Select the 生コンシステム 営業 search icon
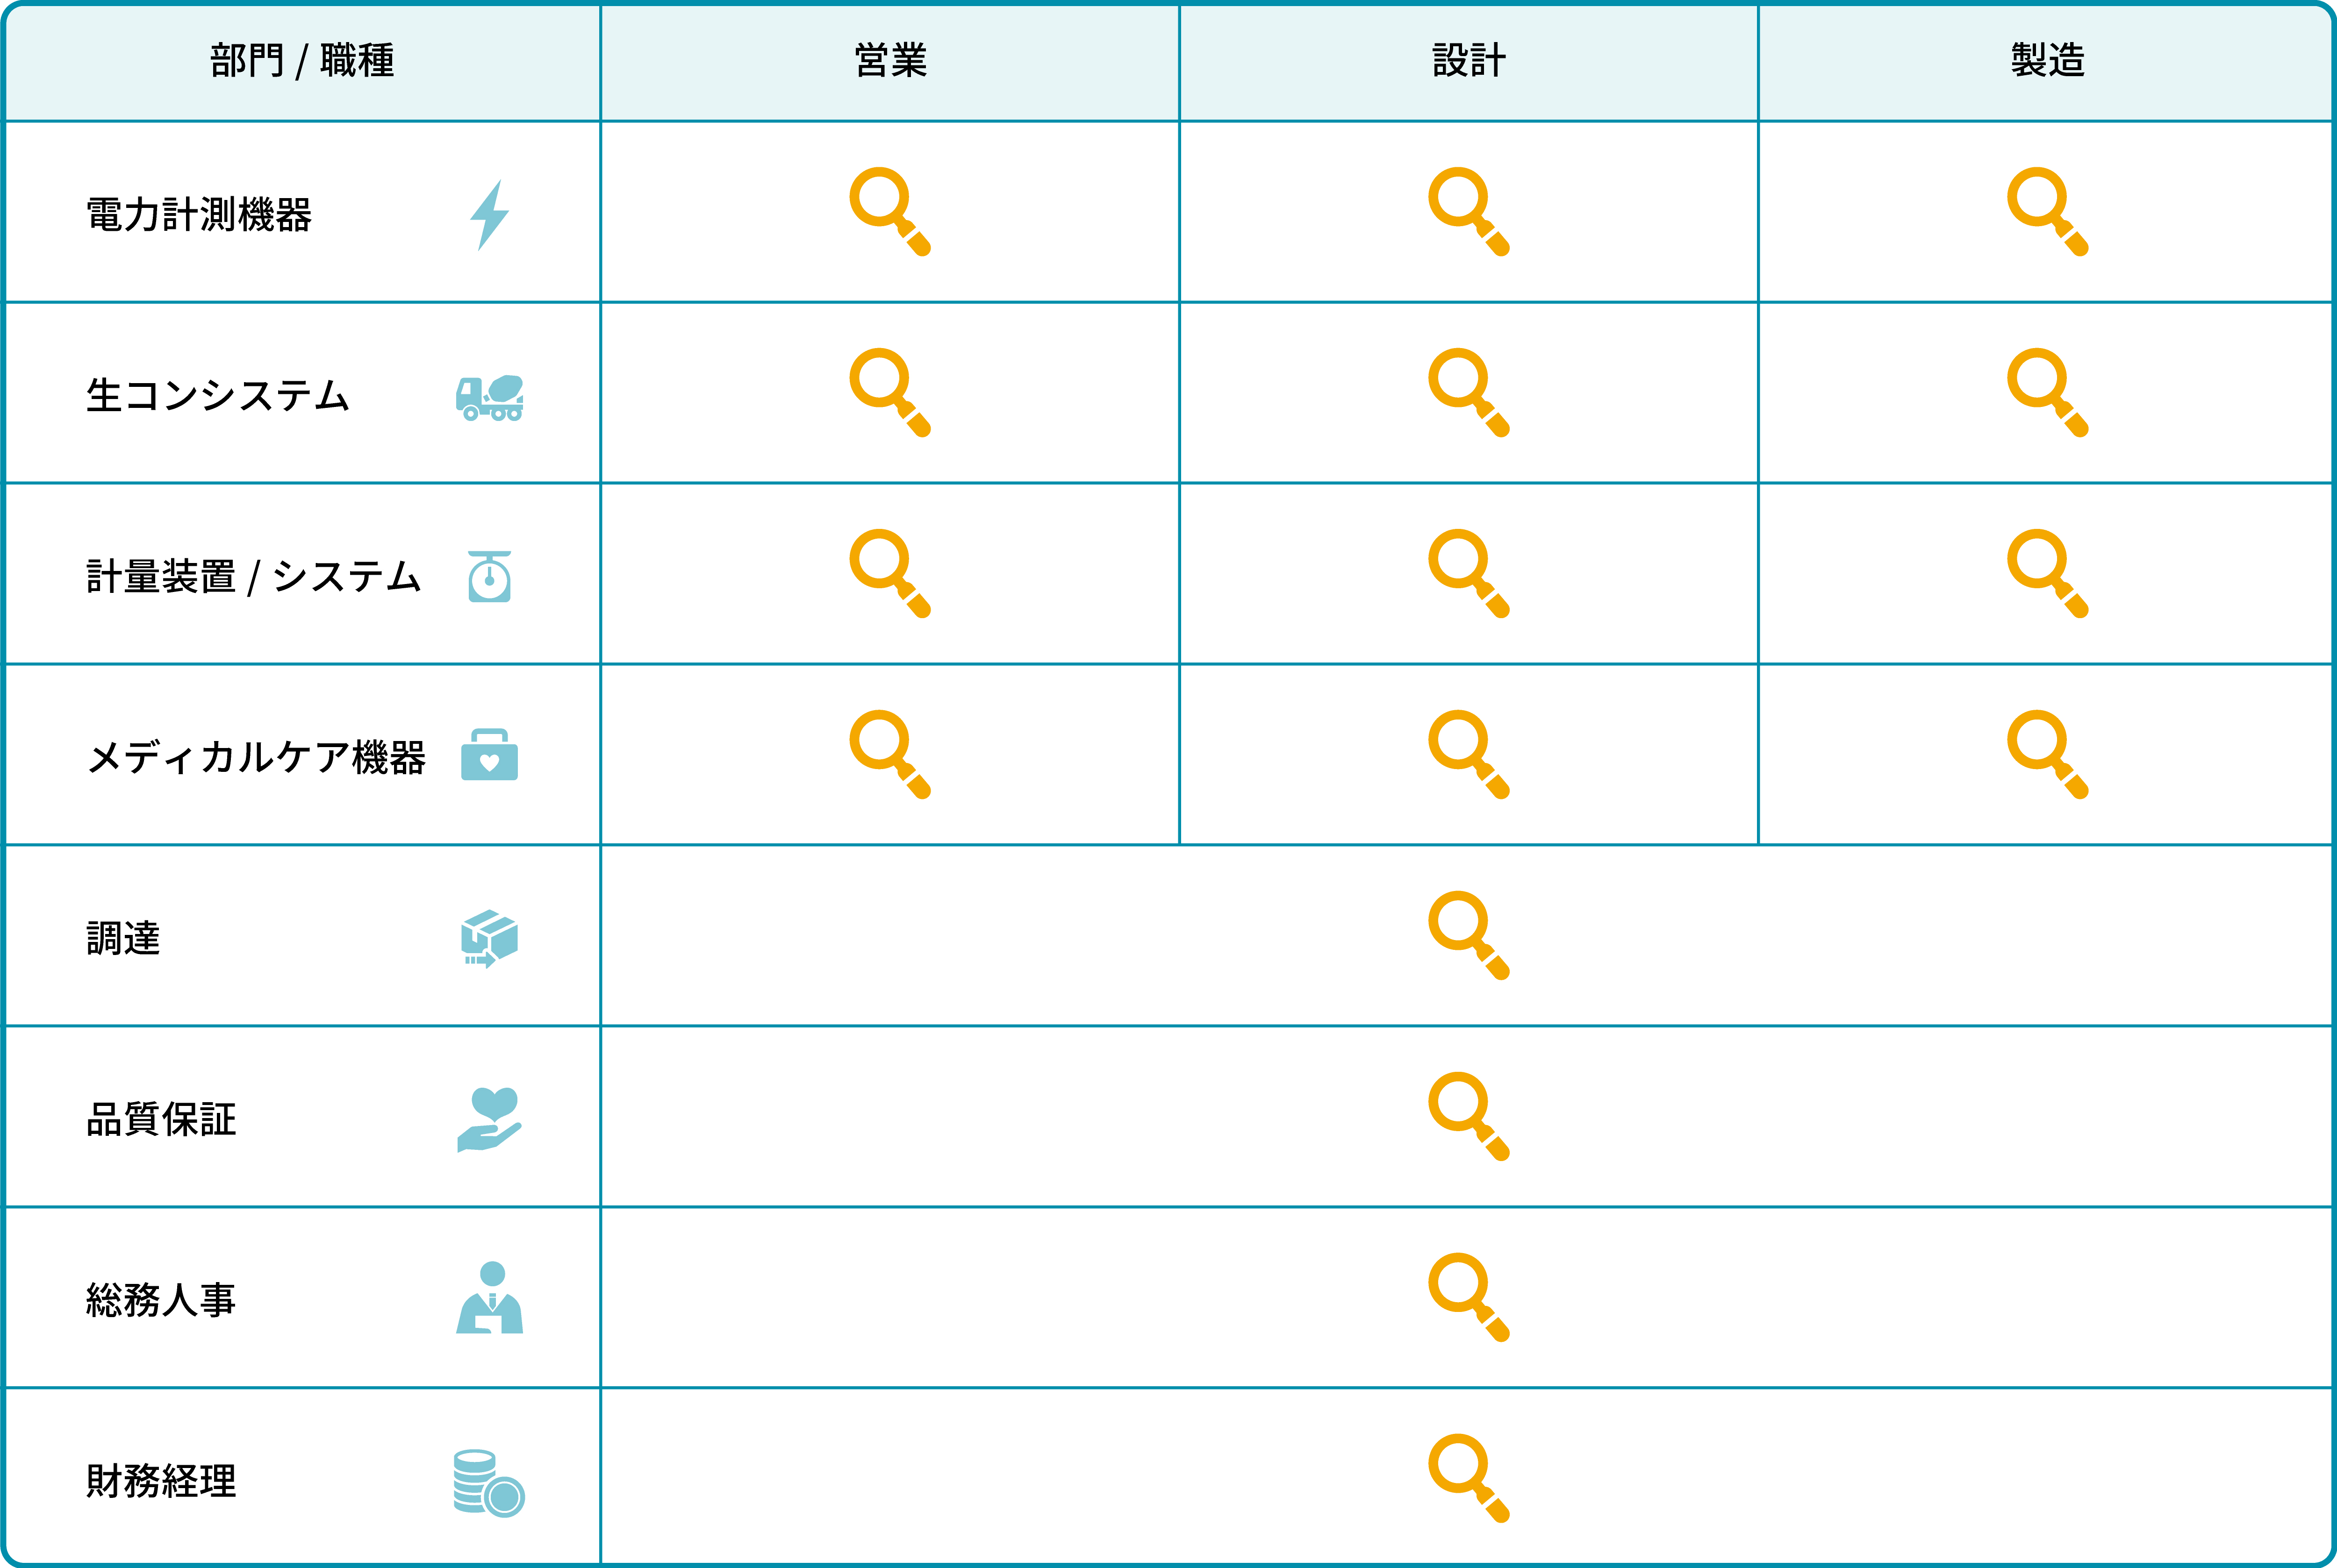2337x1568 pixels. (889, 393)
